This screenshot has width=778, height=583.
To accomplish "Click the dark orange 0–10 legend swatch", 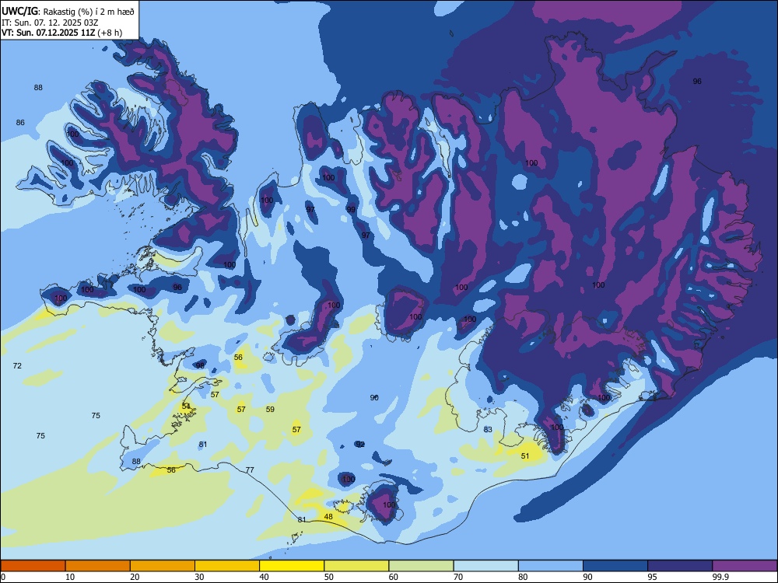I will [33, 566].
